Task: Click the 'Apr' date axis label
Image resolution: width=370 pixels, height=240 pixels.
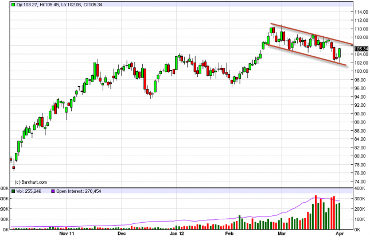Action: (340, 234)
